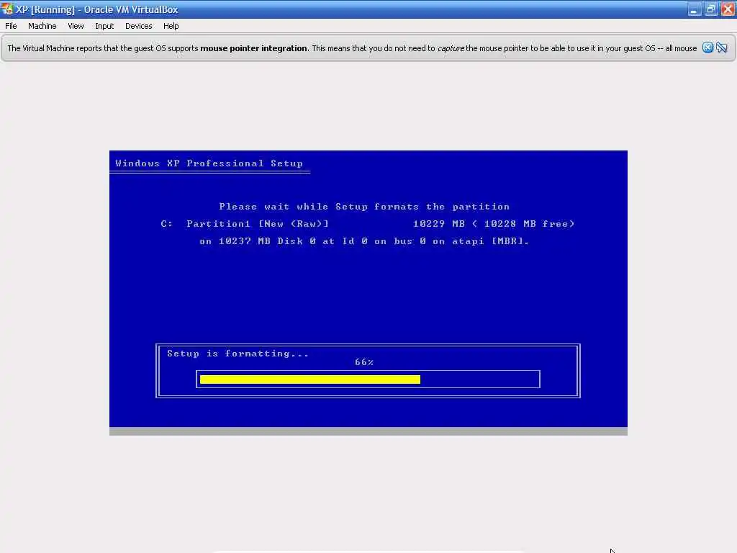This screenshot has height=553, width=737.
Task: Open the Devices menu
Action: point(139,26)
